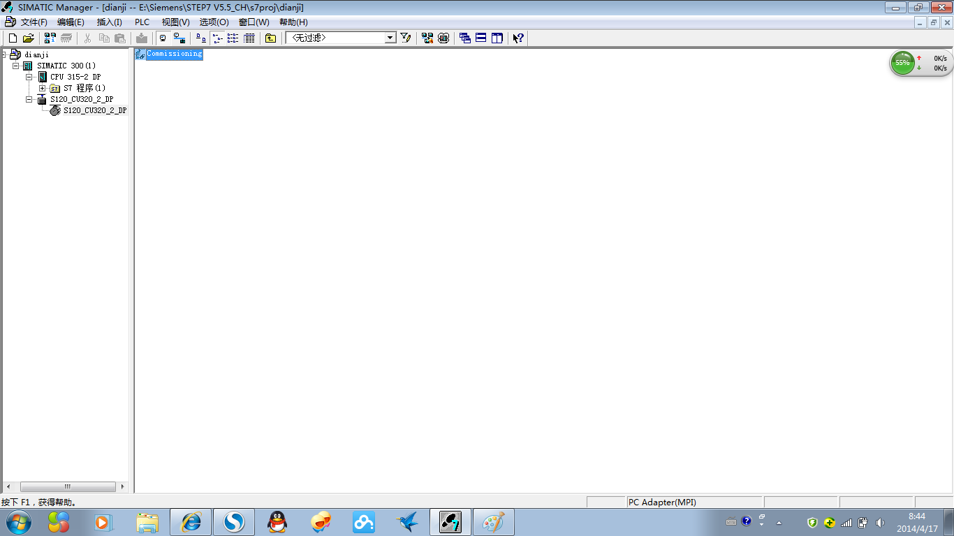Click the Copy icon in the toolbar
Image resolution: width=954 pixels, height=536 pixels.
tap(104, 38)
